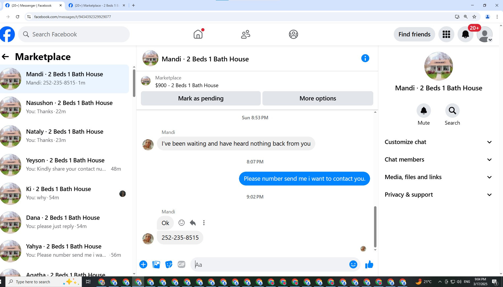This screenshot has height=287, width=503.
Task: Open Windows Task View
Action: (88, 282)
